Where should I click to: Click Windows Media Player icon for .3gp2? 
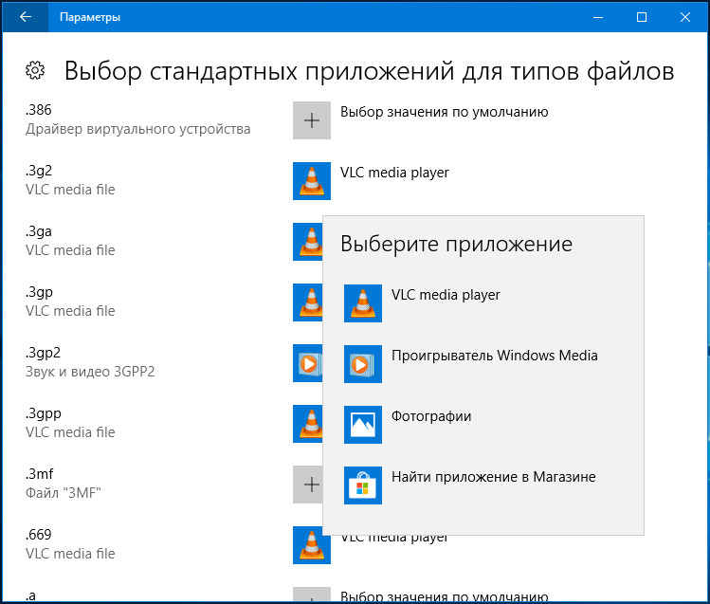[x=308, y=363]
